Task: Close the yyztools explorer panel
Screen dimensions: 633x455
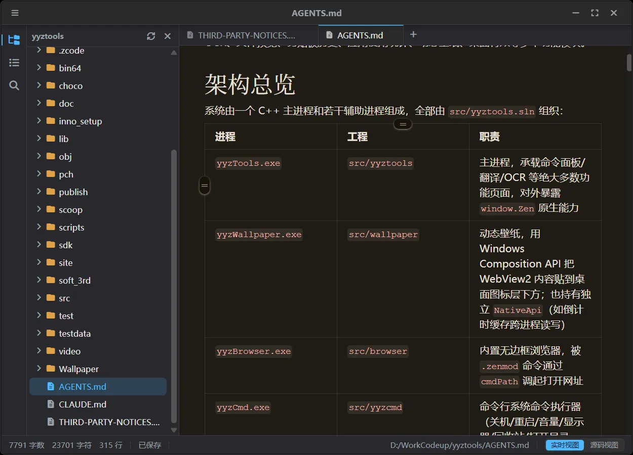Action: pyautogui.click(x=168, y=36)
